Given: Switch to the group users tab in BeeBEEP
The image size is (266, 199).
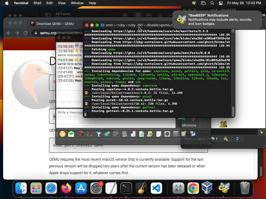Looking at the screenshot, I should point(226,139).
